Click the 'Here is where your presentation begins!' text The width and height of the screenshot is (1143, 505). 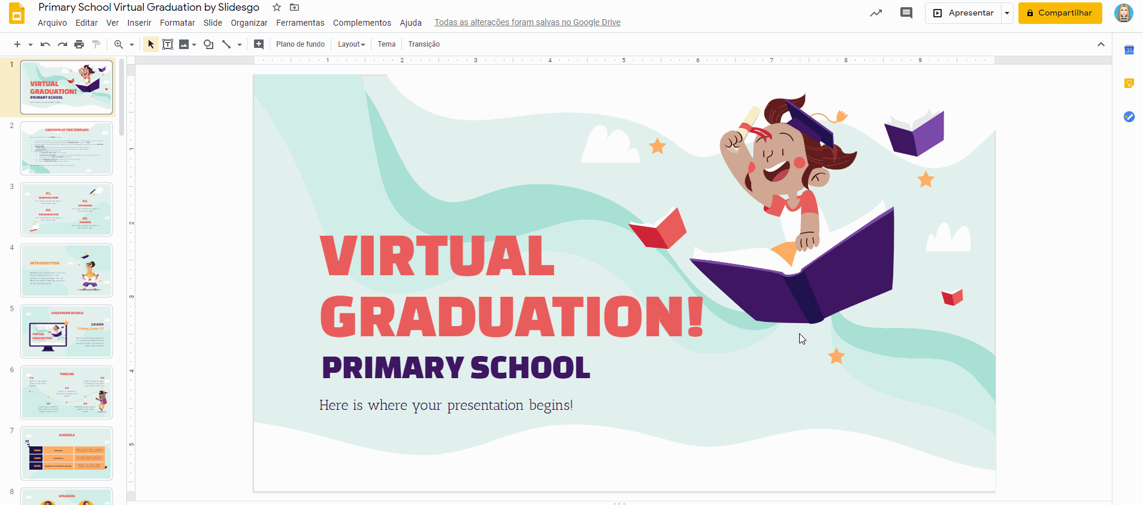coord(446,406)
